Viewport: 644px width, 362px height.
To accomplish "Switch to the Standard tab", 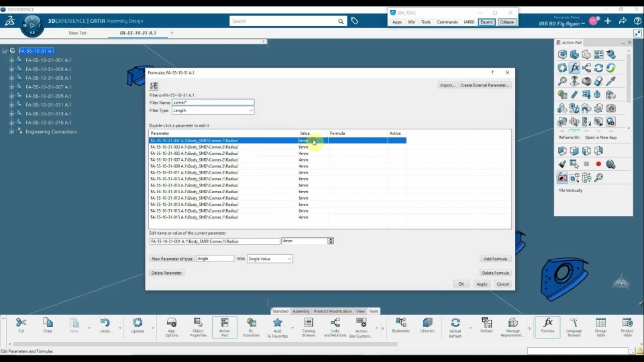I will (x=280, y=311).
